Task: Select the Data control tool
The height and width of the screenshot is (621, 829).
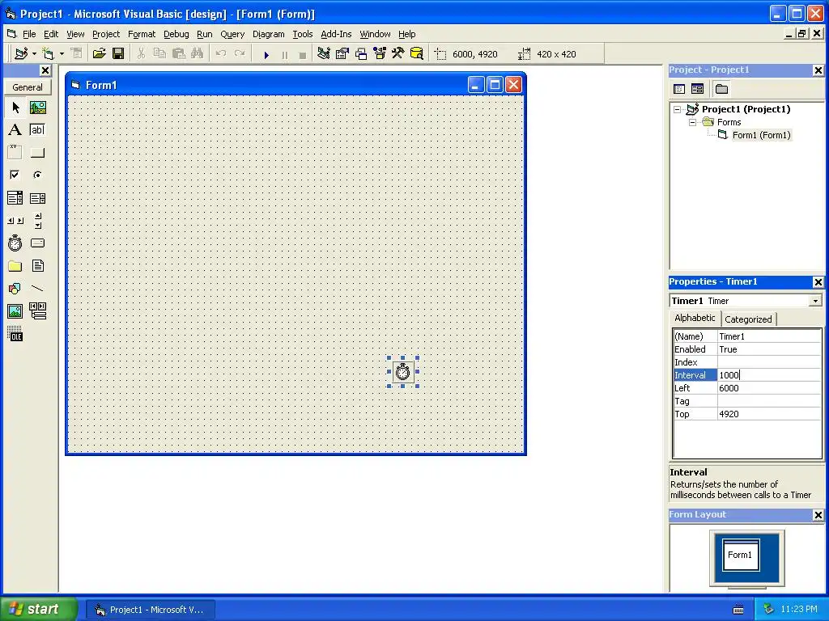Action: [x=37, y=311]
